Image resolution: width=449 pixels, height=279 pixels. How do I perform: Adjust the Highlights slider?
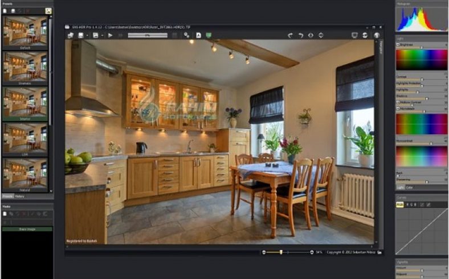point(422,92)
